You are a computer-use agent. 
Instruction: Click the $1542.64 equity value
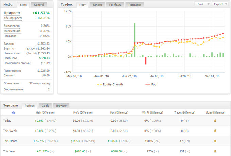click(43, 49)
